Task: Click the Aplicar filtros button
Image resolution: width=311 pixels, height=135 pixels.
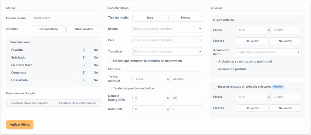Action: tap(20, 124)
